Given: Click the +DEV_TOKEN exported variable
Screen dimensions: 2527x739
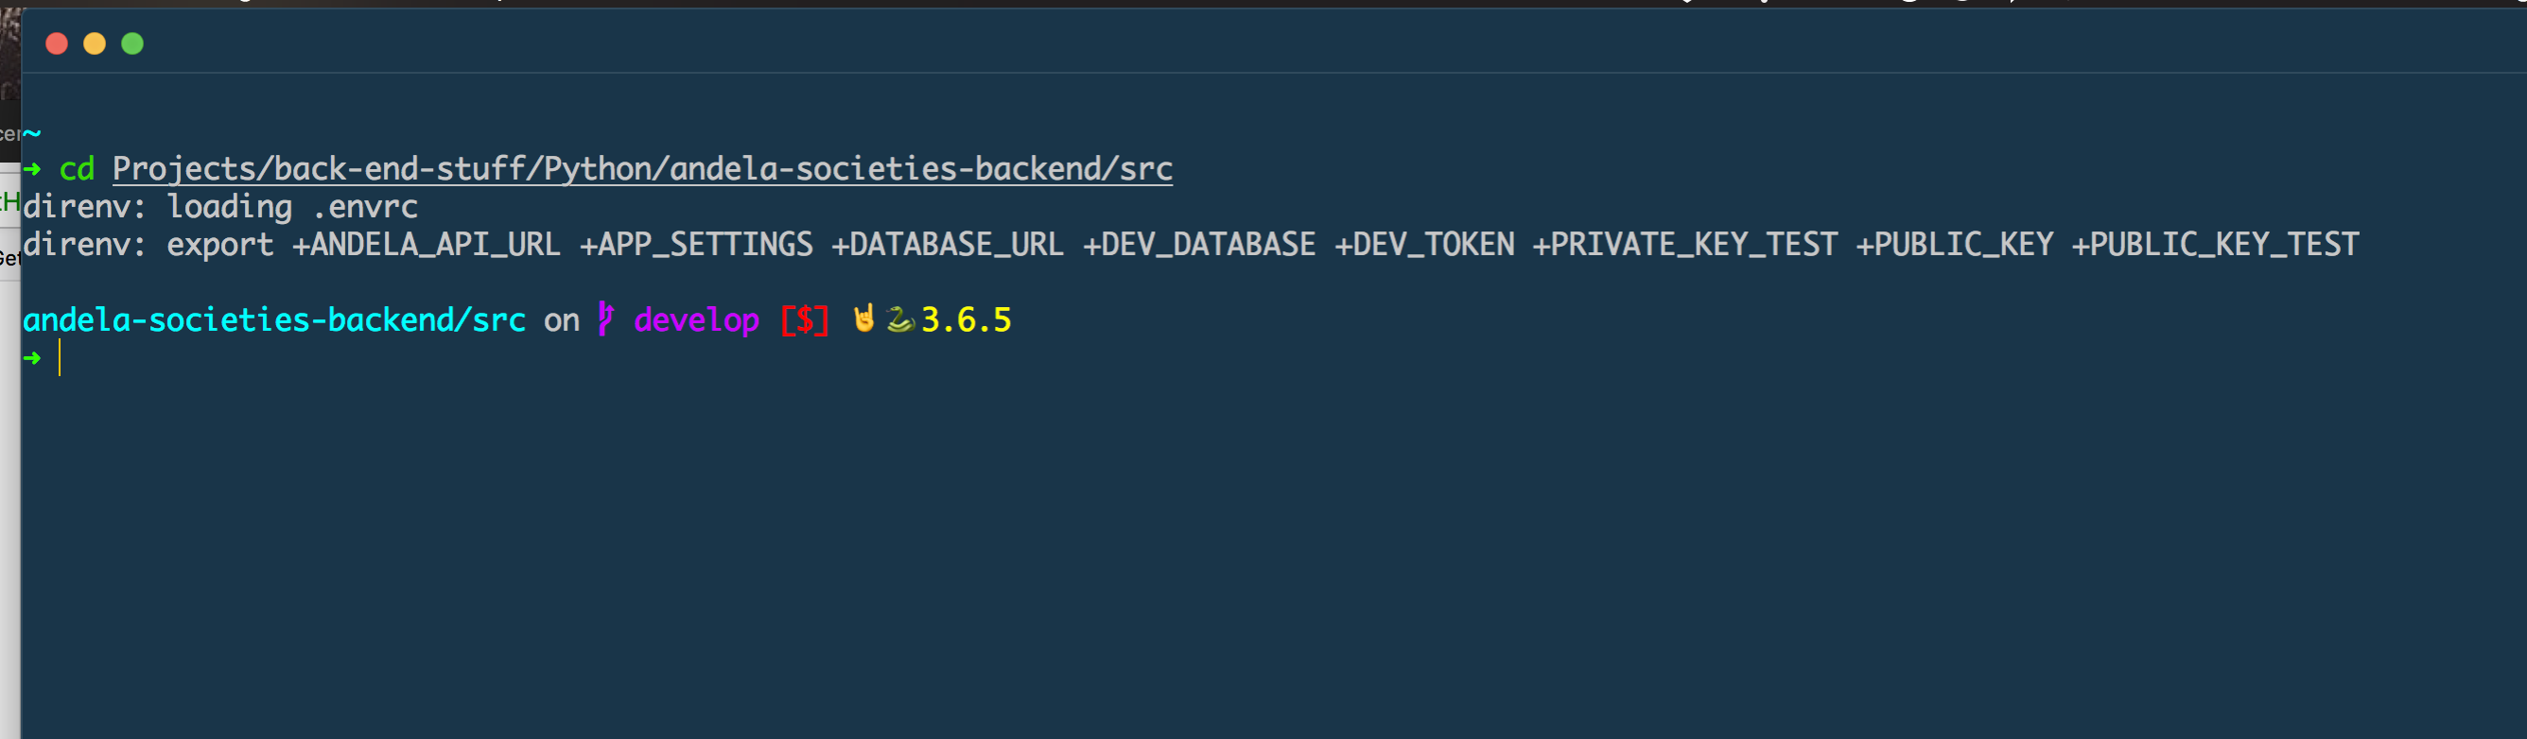Looking at the screenshot, I should click(1424, 245).
